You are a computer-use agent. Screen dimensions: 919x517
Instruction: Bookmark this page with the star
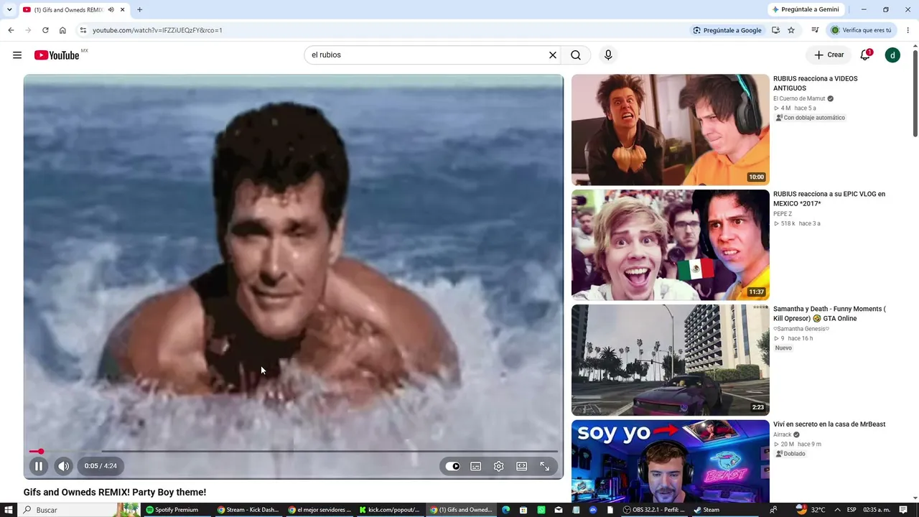791,30
